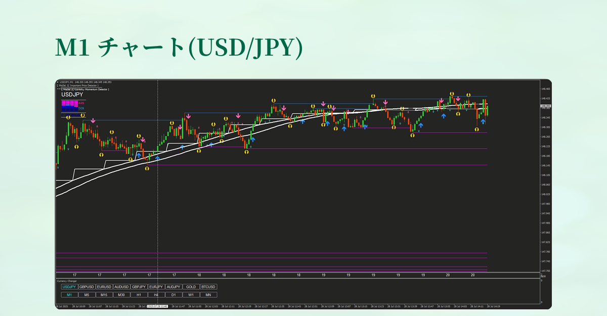Load the GBPJPY pair
The height and width of the screenshot is (316, 607).
pos(139,287)
